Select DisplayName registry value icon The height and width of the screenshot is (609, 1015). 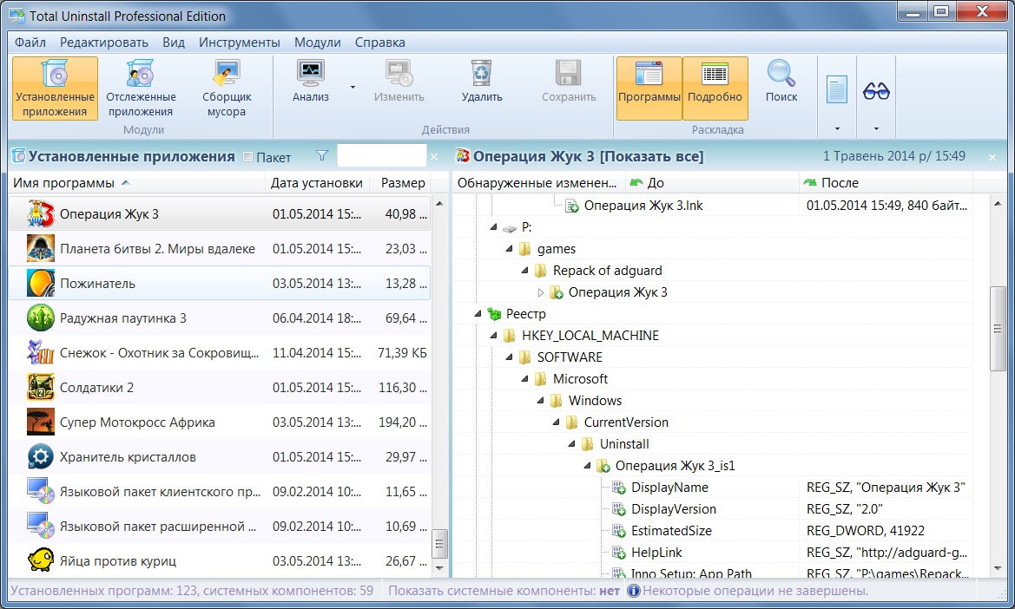pyautogui.click(x=619, y=488)
